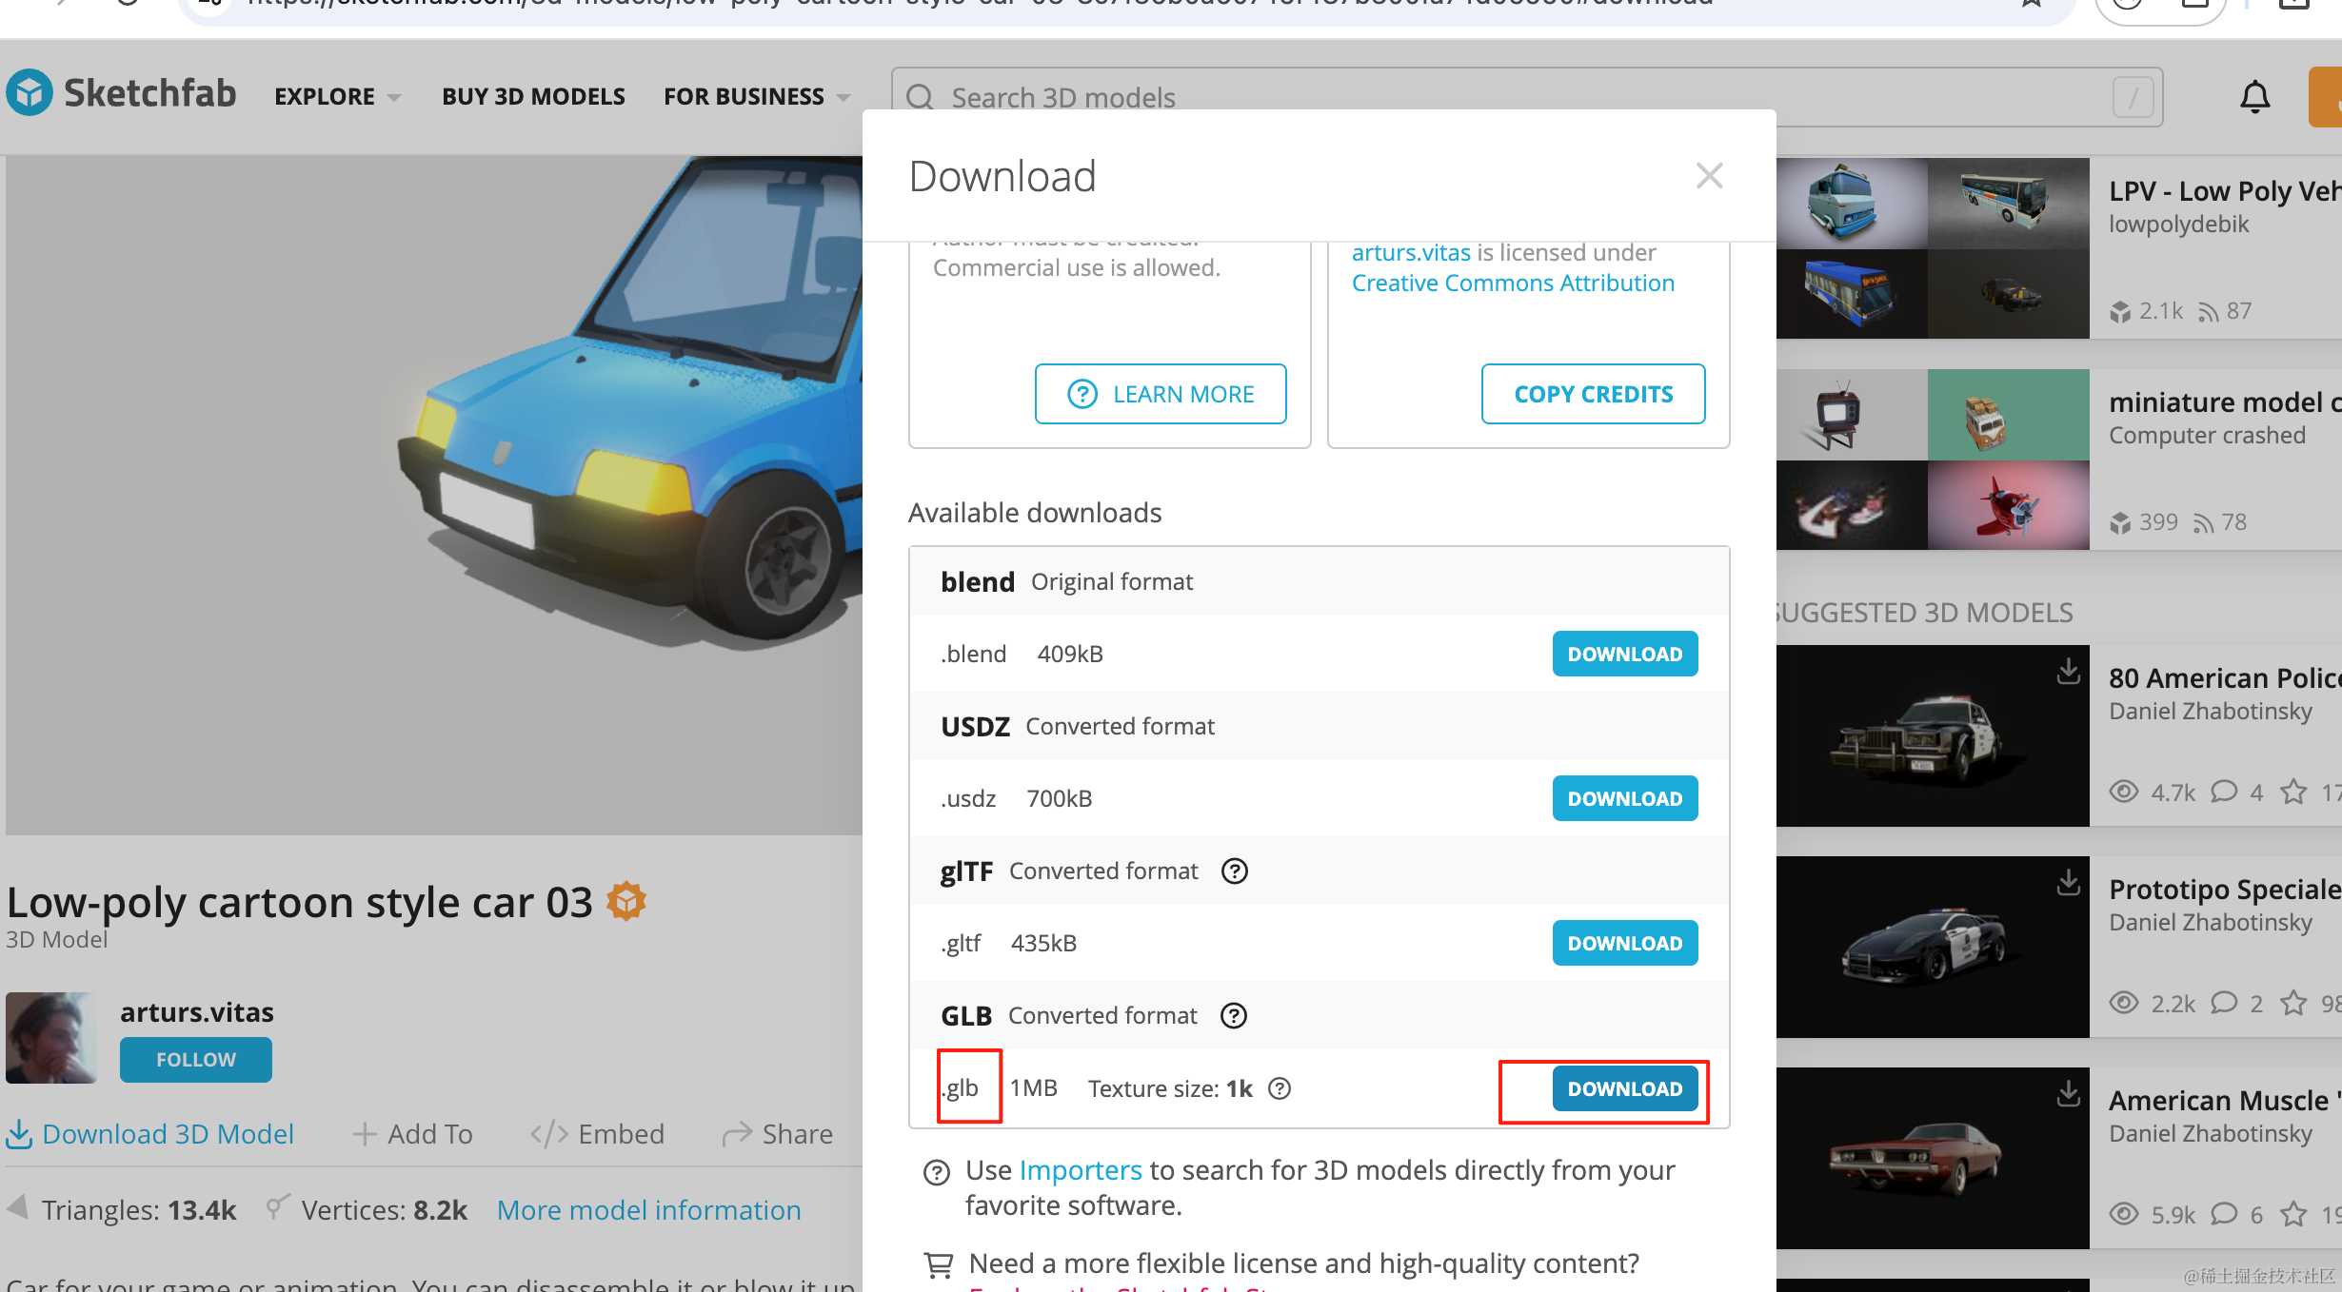
Task: Click the slash shortcut icon in search
Action: tap(2134, 97)
